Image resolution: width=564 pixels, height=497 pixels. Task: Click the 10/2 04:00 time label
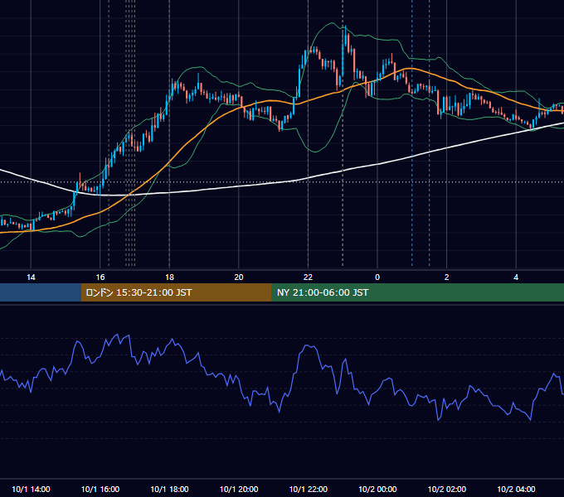click(x=516, y=489)
